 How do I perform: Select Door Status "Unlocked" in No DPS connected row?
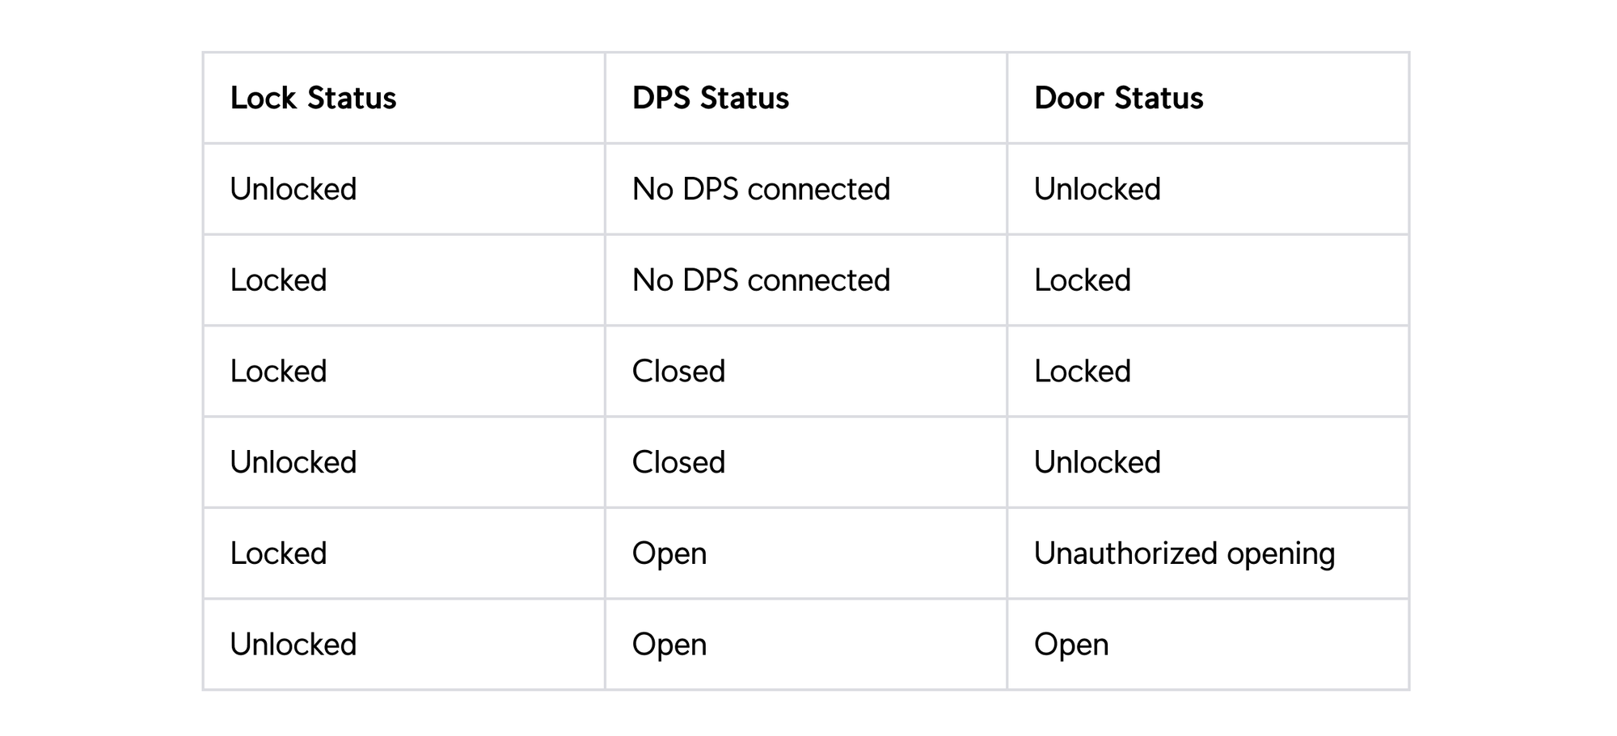point(1096,189)
